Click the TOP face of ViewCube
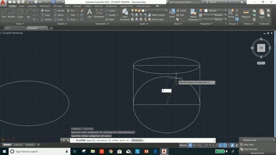This screenshot has width=276, height=155. (x=261, y=48)
